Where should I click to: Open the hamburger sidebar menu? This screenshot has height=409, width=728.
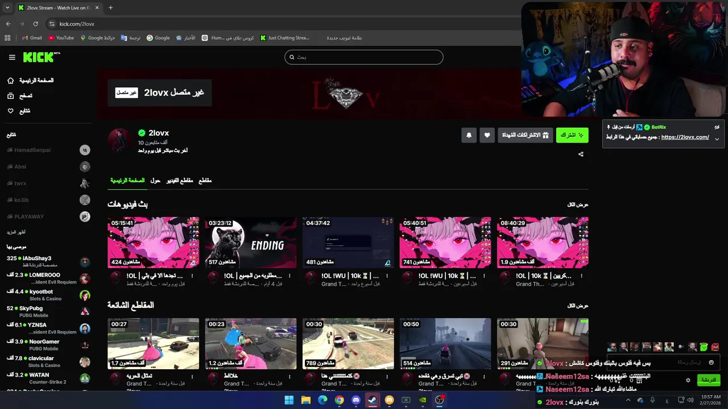(12, 57)
